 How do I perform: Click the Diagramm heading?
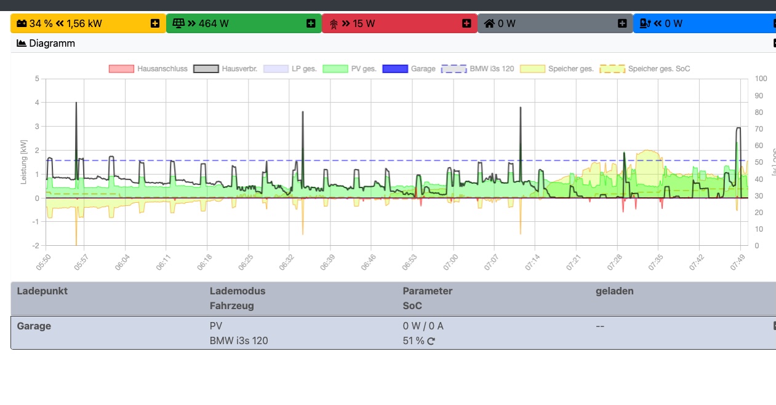pos(52,43)
